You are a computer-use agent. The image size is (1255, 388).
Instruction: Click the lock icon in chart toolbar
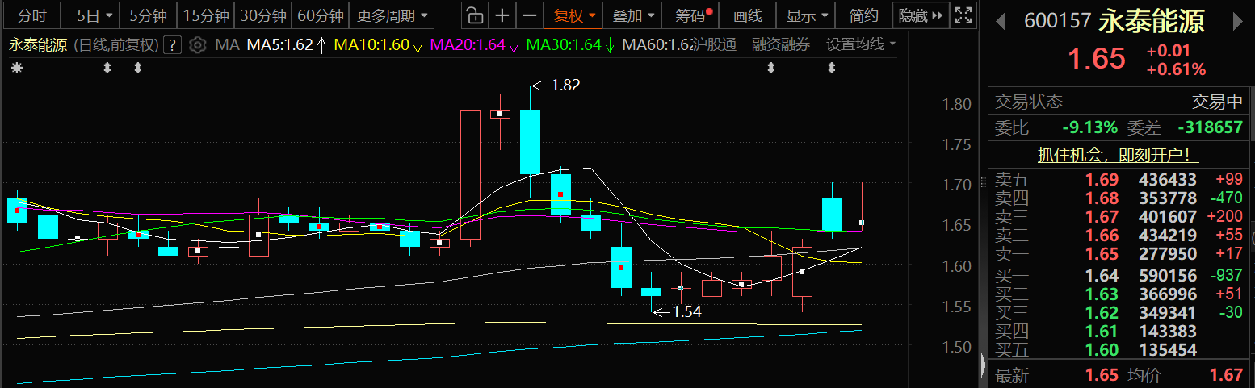476,15
